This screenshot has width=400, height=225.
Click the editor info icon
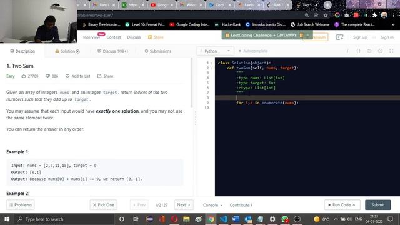pyautogui.click(x=347, y=51)
